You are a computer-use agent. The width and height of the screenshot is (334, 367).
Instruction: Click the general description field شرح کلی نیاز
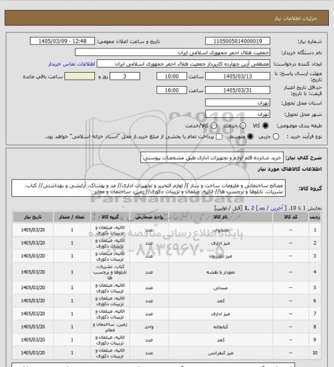tap(212, 158)
